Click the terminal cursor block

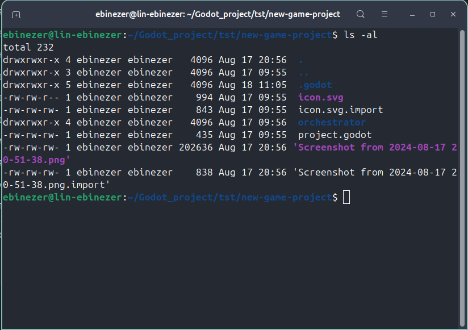point(345,197)
